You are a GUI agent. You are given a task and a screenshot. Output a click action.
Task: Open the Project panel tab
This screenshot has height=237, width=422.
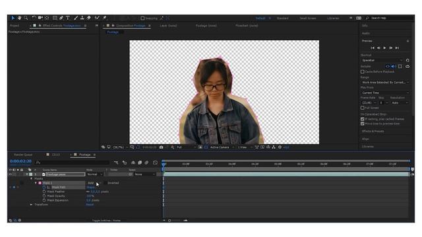pos(15,26)
